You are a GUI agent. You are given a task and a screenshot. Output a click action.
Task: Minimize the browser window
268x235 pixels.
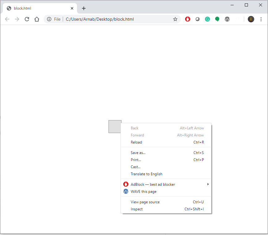coord(232,5)
